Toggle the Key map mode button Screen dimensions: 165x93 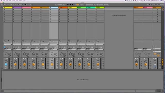(x=152, y=5)
